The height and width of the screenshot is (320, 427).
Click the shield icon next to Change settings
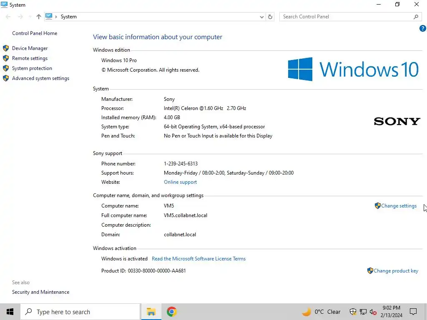click(x=378, y=206)
